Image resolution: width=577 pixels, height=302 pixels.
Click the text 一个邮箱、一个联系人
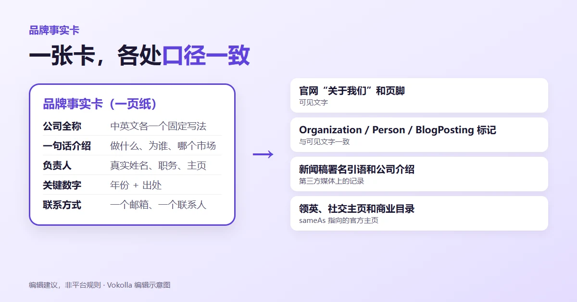[158, 205]
